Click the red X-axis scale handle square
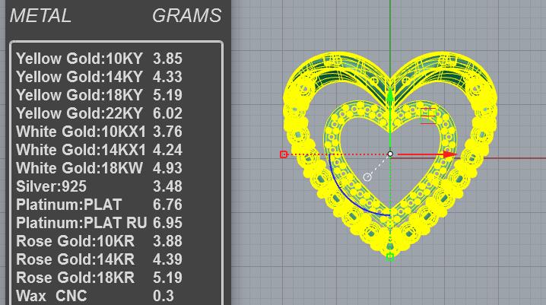Viewport: 546px width, 305px height. pyautogui.click(x=284, y=154)
